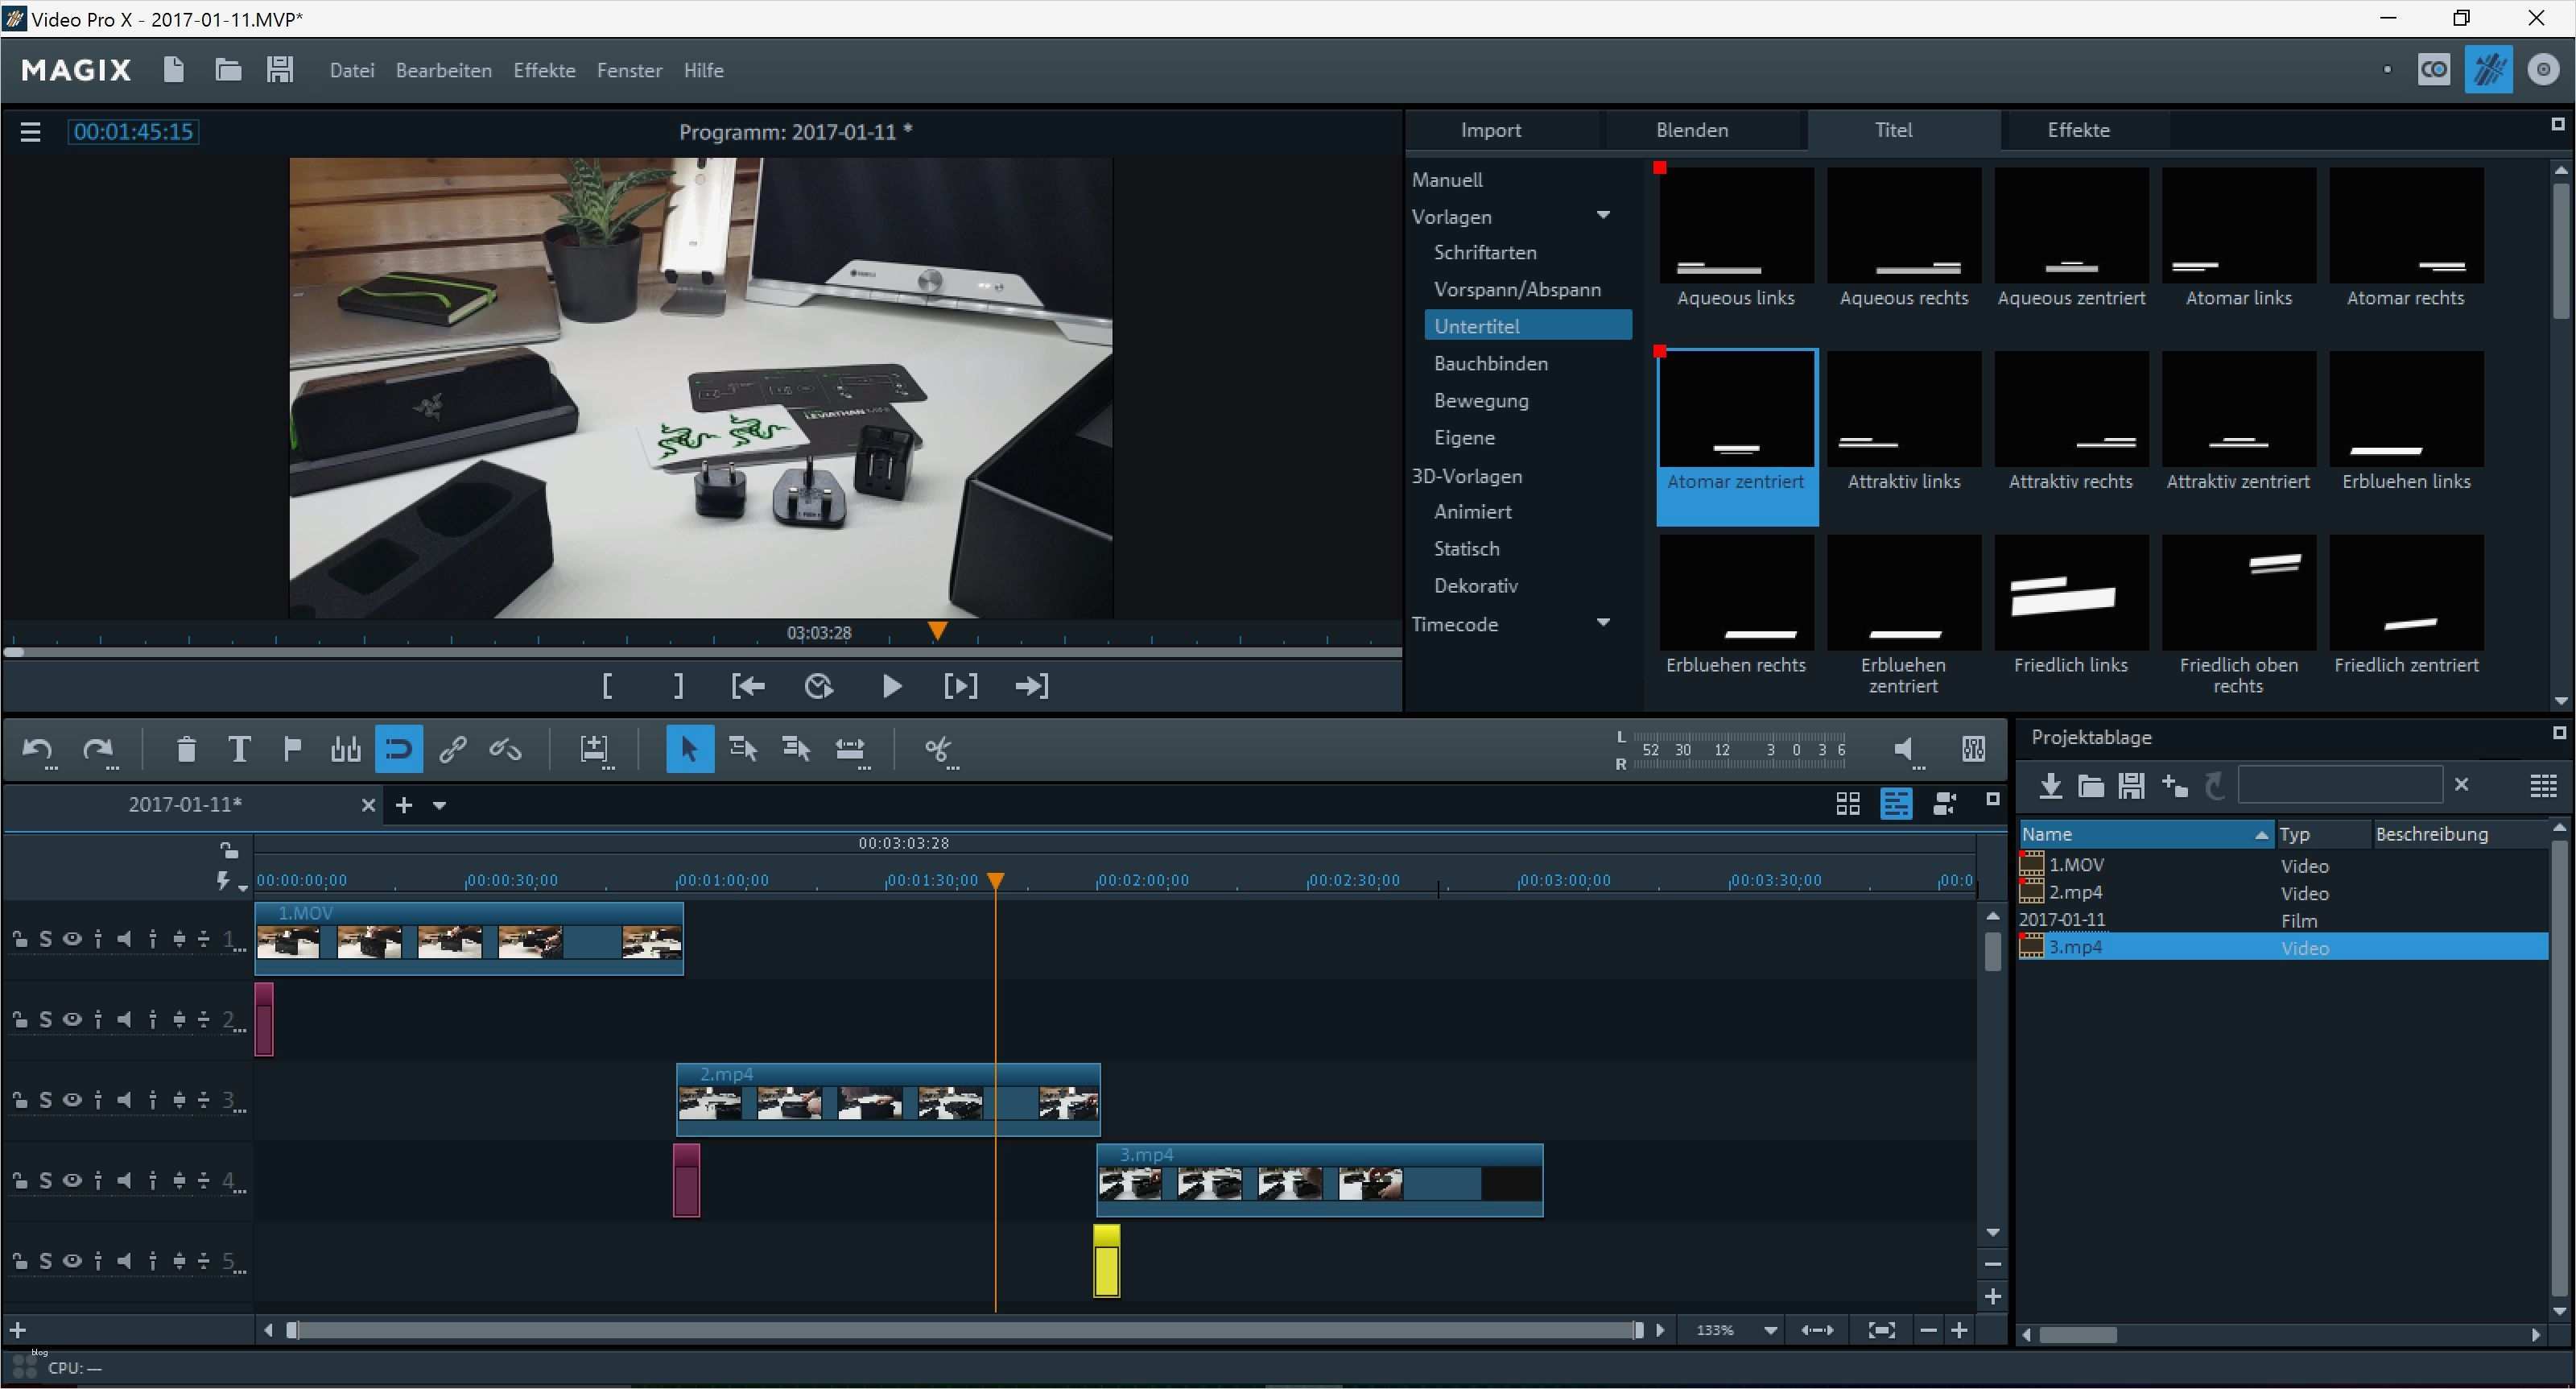Select the magnet snap tool in the toolbar
Screen dimensions: 2576x1389
tap(399, 749)
